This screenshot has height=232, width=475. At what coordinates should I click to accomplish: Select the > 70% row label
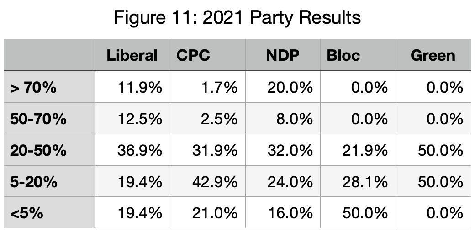[33, 87]
